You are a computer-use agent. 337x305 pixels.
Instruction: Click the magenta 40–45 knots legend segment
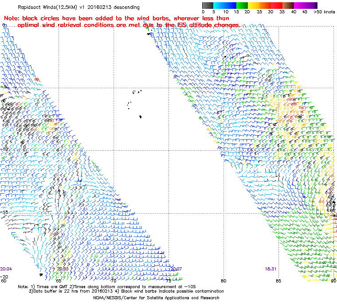300,5
